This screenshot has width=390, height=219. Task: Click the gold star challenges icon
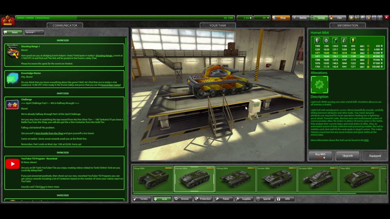(351, 18)
